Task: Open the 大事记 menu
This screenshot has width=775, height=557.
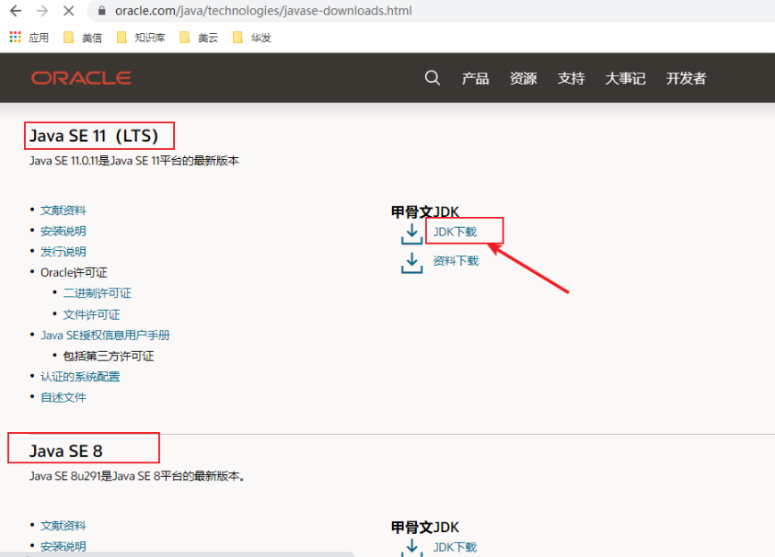Action: click(625, 78)
